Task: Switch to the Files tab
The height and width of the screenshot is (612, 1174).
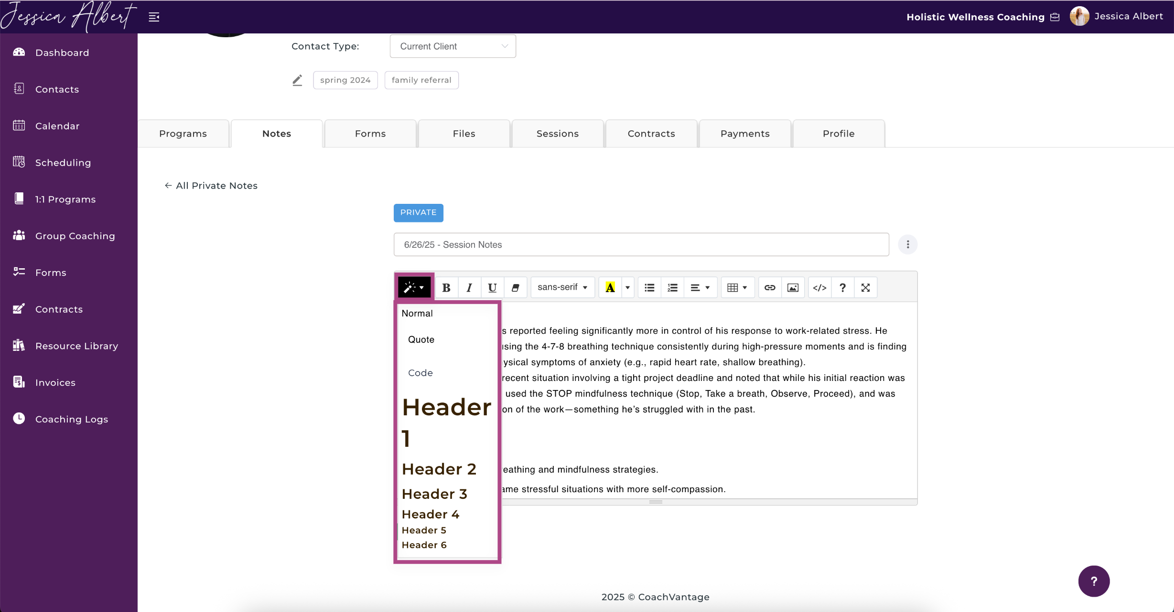Action: 464,134
